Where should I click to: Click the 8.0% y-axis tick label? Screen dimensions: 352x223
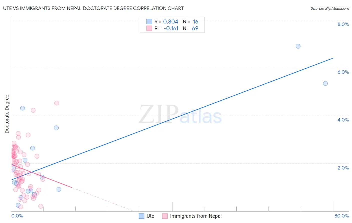[x=343, y=24]
